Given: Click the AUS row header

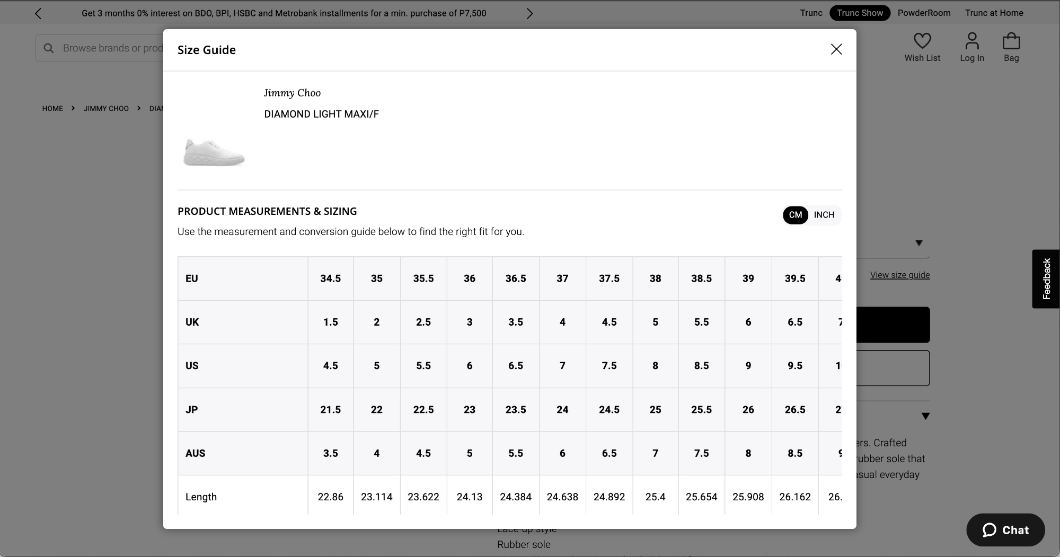Looking at the screenshot, I should click(x=243, y=453).
